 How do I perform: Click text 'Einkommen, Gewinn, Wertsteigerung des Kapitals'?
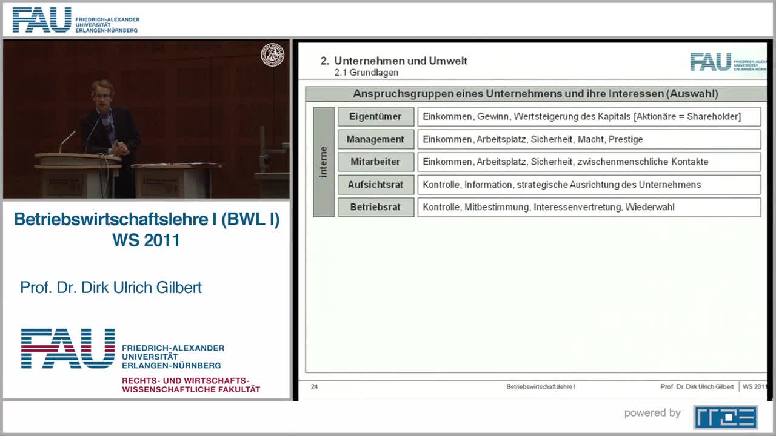click(x=527, y=116)
